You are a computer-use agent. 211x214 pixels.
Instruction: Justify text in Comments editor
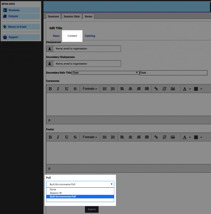147,89
